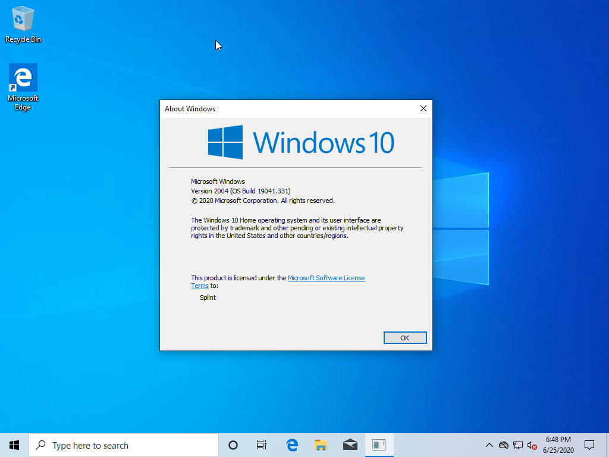The height and width of the screenshot is (457, 609).
Task: Click the OneDrive cloud tray icon
Action: point(504,445)
